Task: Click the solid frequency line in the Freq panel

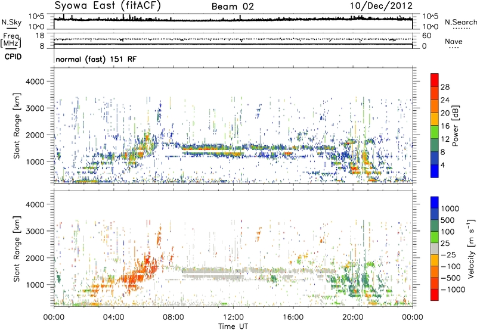Action: 233,44
